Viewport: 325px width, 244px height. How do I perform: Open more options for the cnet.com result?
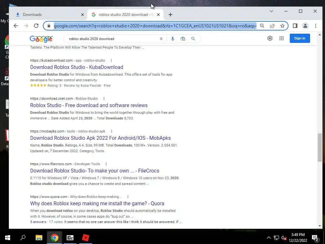pos(104,98)
